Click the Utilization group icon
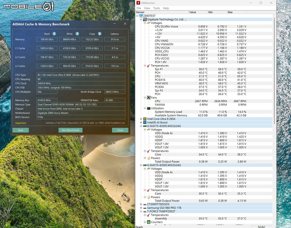291x228 pixels. pyautogui.click(x=148, y=108)
